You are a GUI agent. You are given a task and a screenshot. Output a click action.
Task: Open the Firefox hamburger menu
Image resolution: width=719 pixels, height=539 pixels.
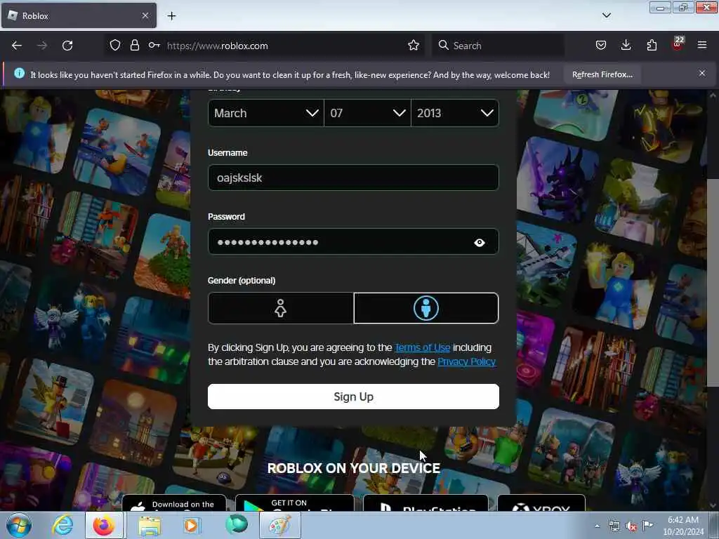click(x=701, y=46)
